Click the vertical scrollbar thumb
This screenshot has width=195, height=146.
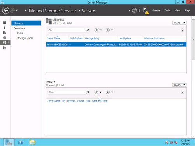tap(193, 40)
